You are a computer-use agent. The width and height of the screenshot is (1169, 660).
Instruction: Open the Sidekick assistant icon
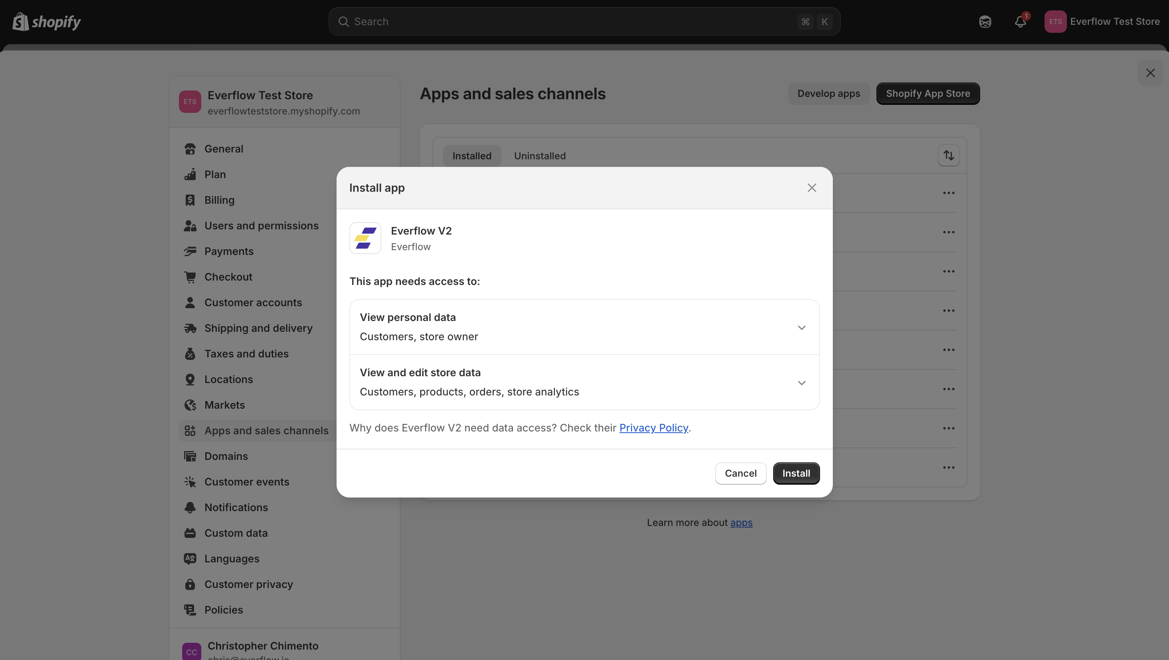985,21
